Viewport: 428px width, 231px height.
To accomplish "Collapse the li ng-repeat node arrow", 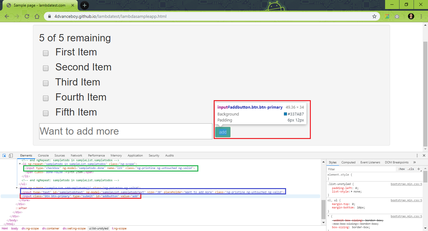I will [x=20, y=164].
